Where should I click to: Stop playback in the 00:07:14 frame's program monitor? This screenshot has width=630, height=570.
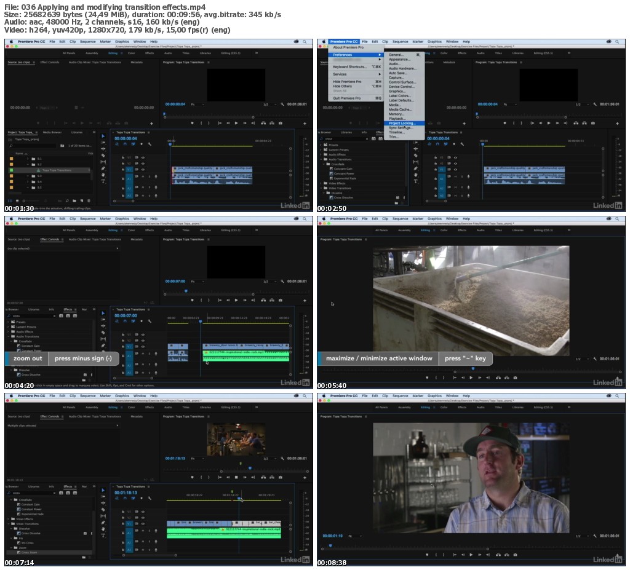[x=236, y=477]
